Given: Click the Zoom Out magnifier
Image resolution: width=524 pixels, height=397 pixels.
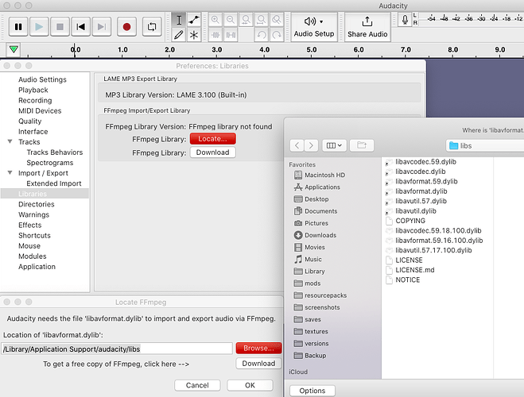Looking at the screenshot, I should point(231,20).
